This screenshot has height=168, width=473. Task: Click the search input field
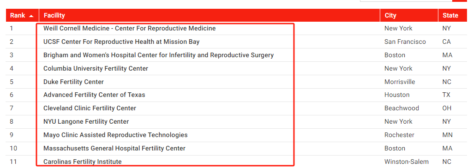[406, 0]
